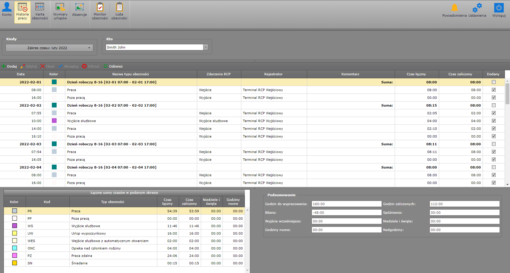Open the Kto employee dropdown arrow
Screen dimensions: 510x273
tap(206, 47)
